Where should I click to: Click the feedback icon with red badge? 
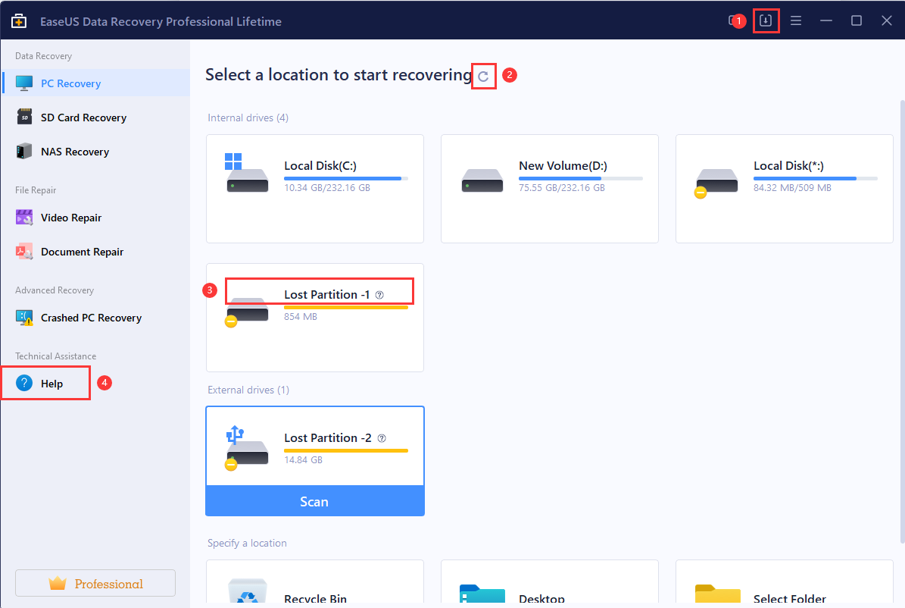[x=732, y=20]
